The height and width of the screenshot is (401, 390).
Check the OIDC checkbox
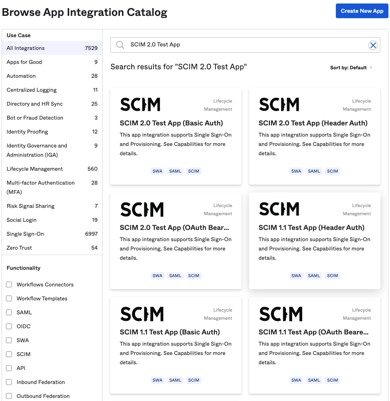(9, 326)
